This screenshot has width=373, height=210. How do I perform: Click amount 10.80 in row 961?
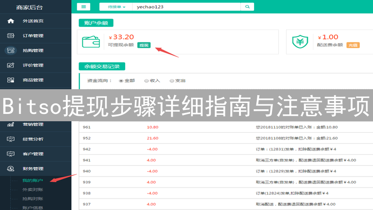click(153, 127)
